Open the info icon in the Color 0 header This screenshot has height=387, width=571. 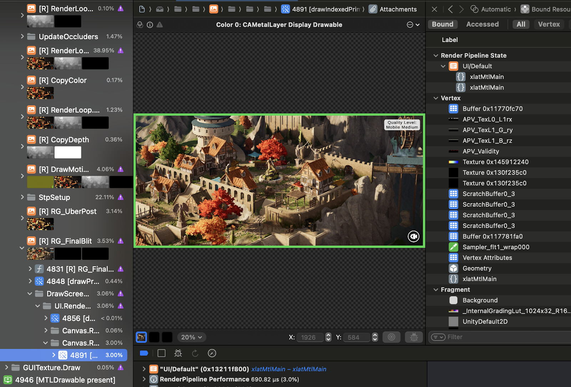point(150,25)
